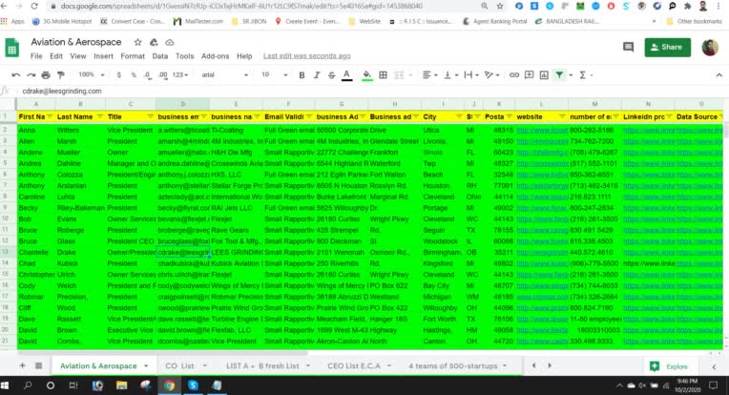Apply bold formatting
Viewport: 729px width, 395px height.
(302, 74)
